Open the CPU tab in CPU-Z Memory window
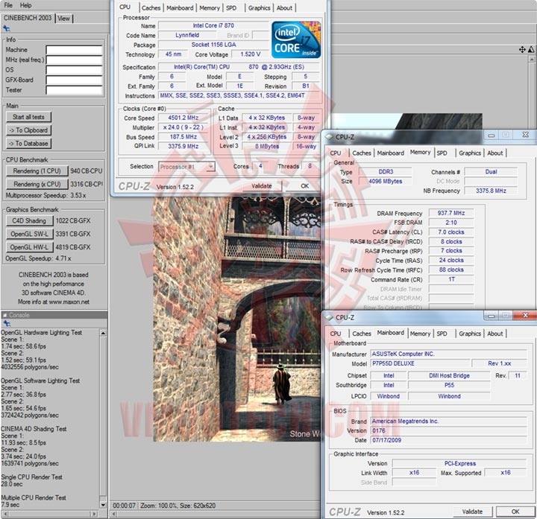The image size is (537, 519). click(x=336, y=153)
